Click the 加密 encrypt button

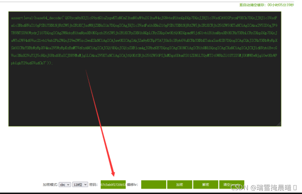(179, 185)
